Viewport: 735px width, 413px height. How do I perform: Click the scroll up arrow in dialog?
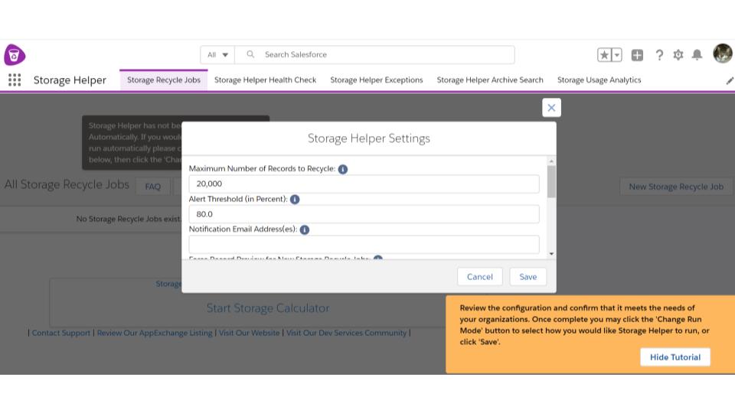click(x=551, y=161)
